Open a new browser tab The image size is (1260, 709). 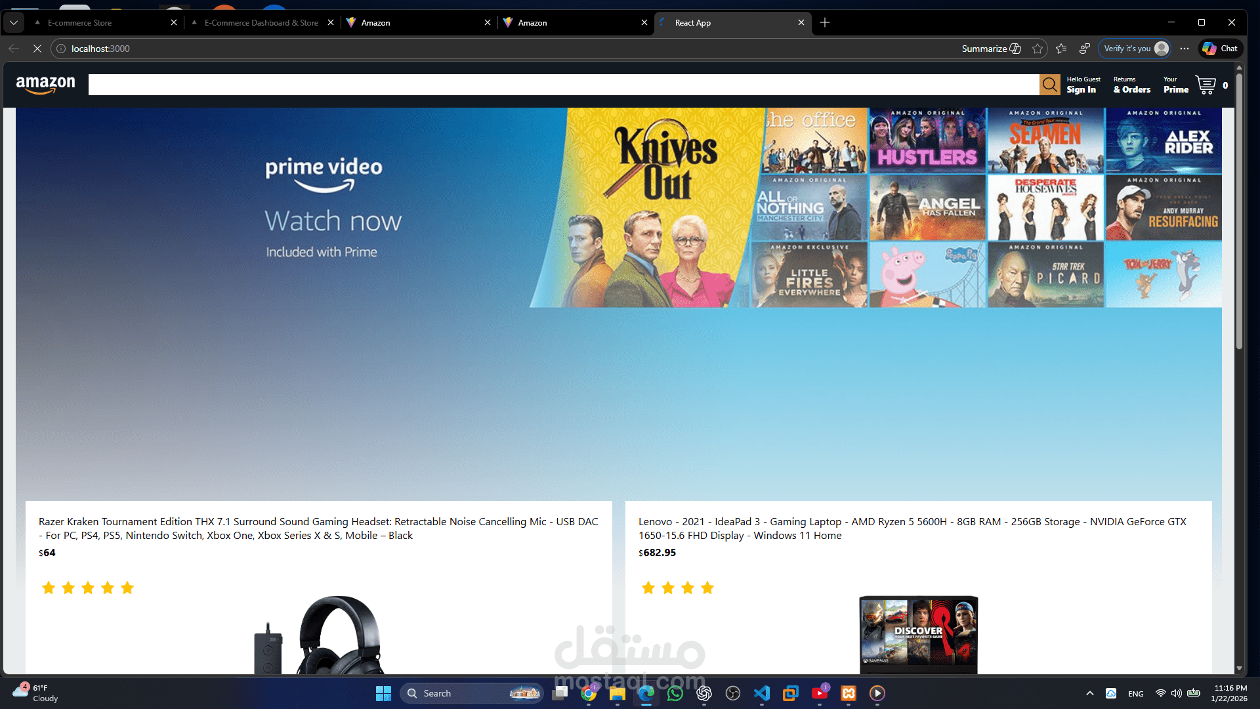pyautogui.click(x=825, y=22)
